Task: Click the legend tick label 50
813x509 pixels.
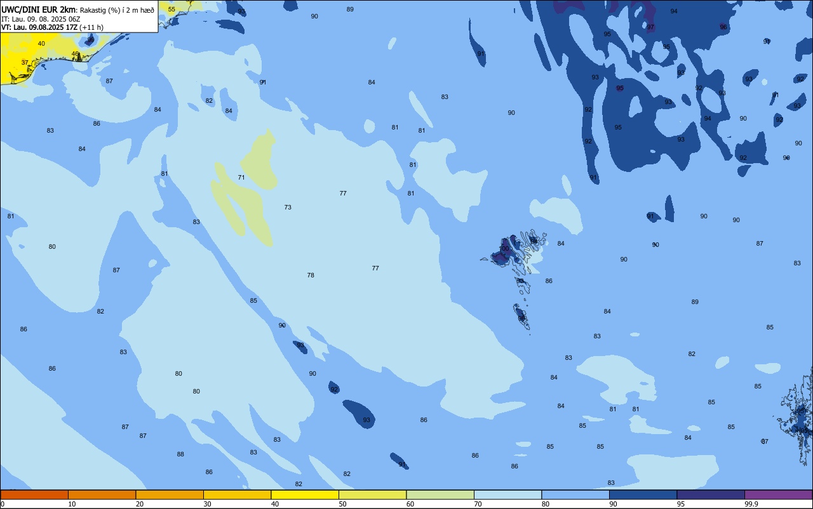Action: pos(342,504)
